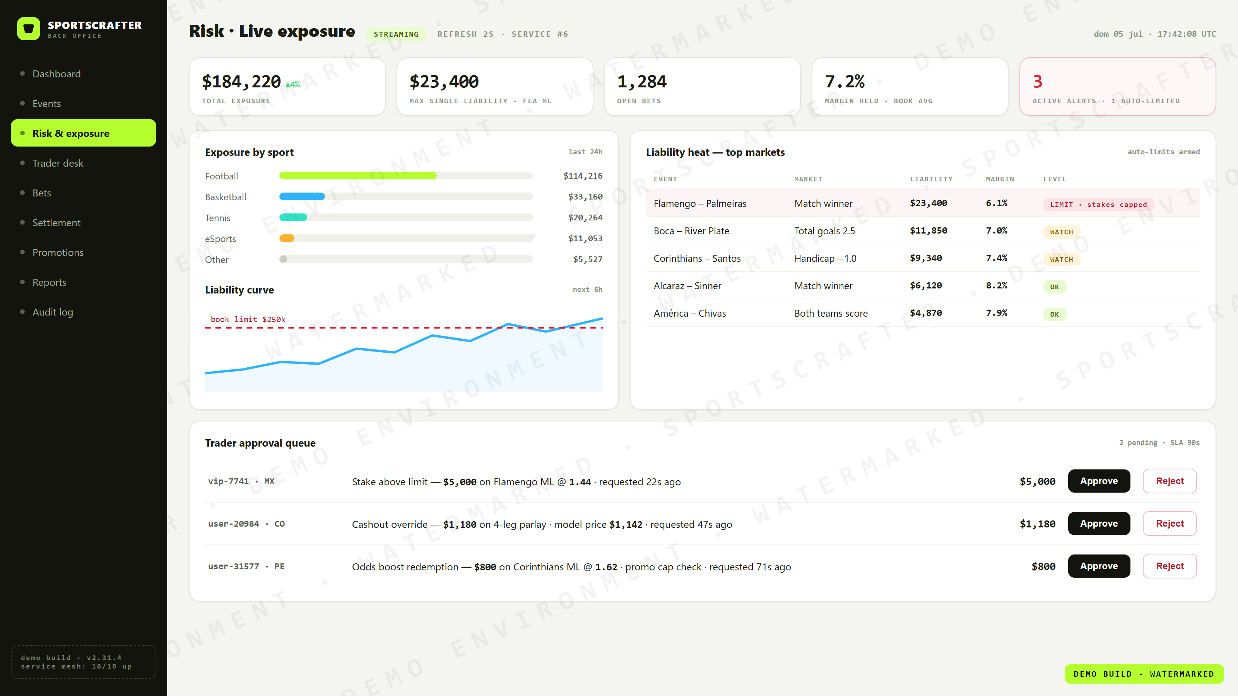
Task: Go to Promotions page
Action: tap(83, 252)
